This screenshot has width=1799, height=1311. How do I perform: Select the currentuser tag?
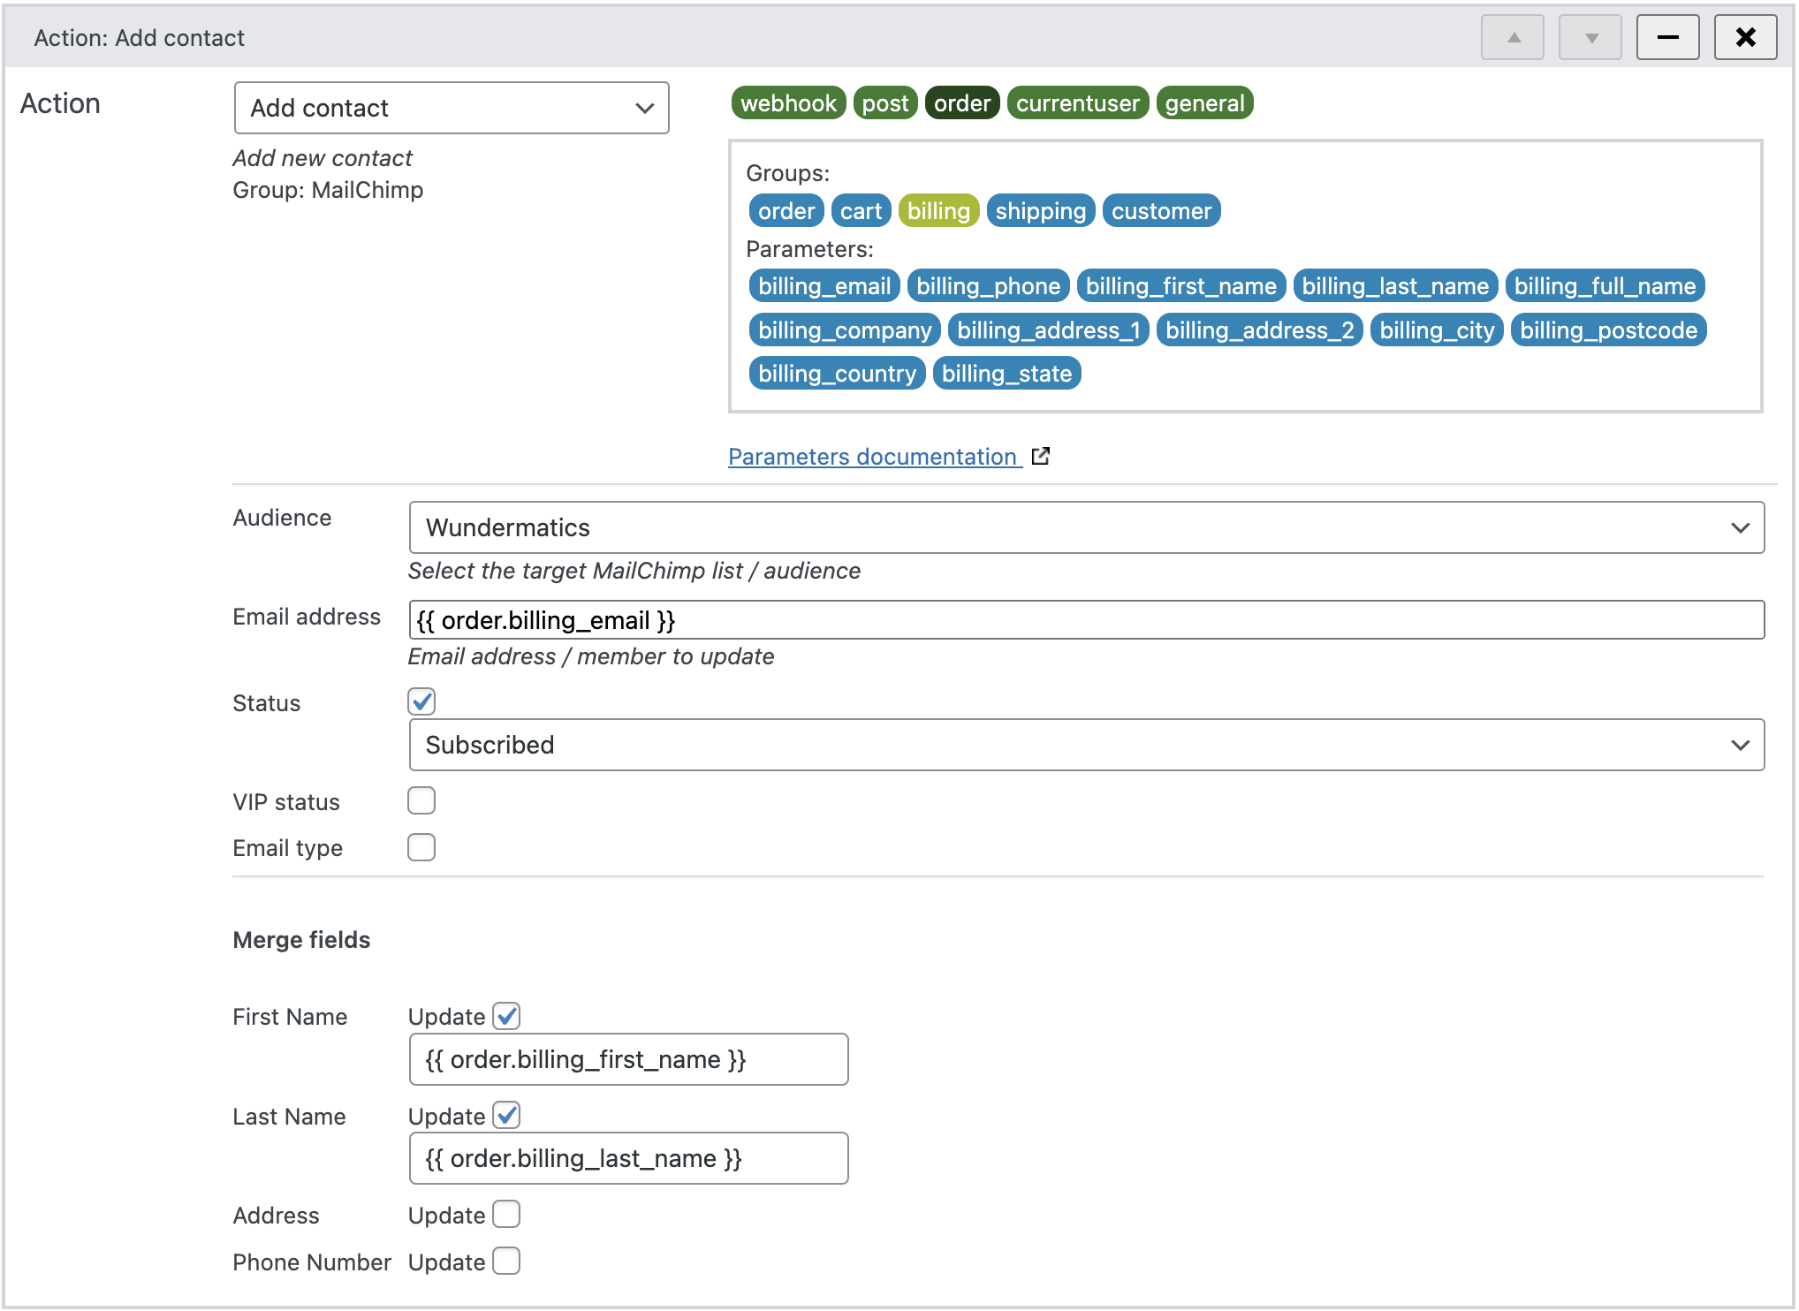tap(1077, 102)
